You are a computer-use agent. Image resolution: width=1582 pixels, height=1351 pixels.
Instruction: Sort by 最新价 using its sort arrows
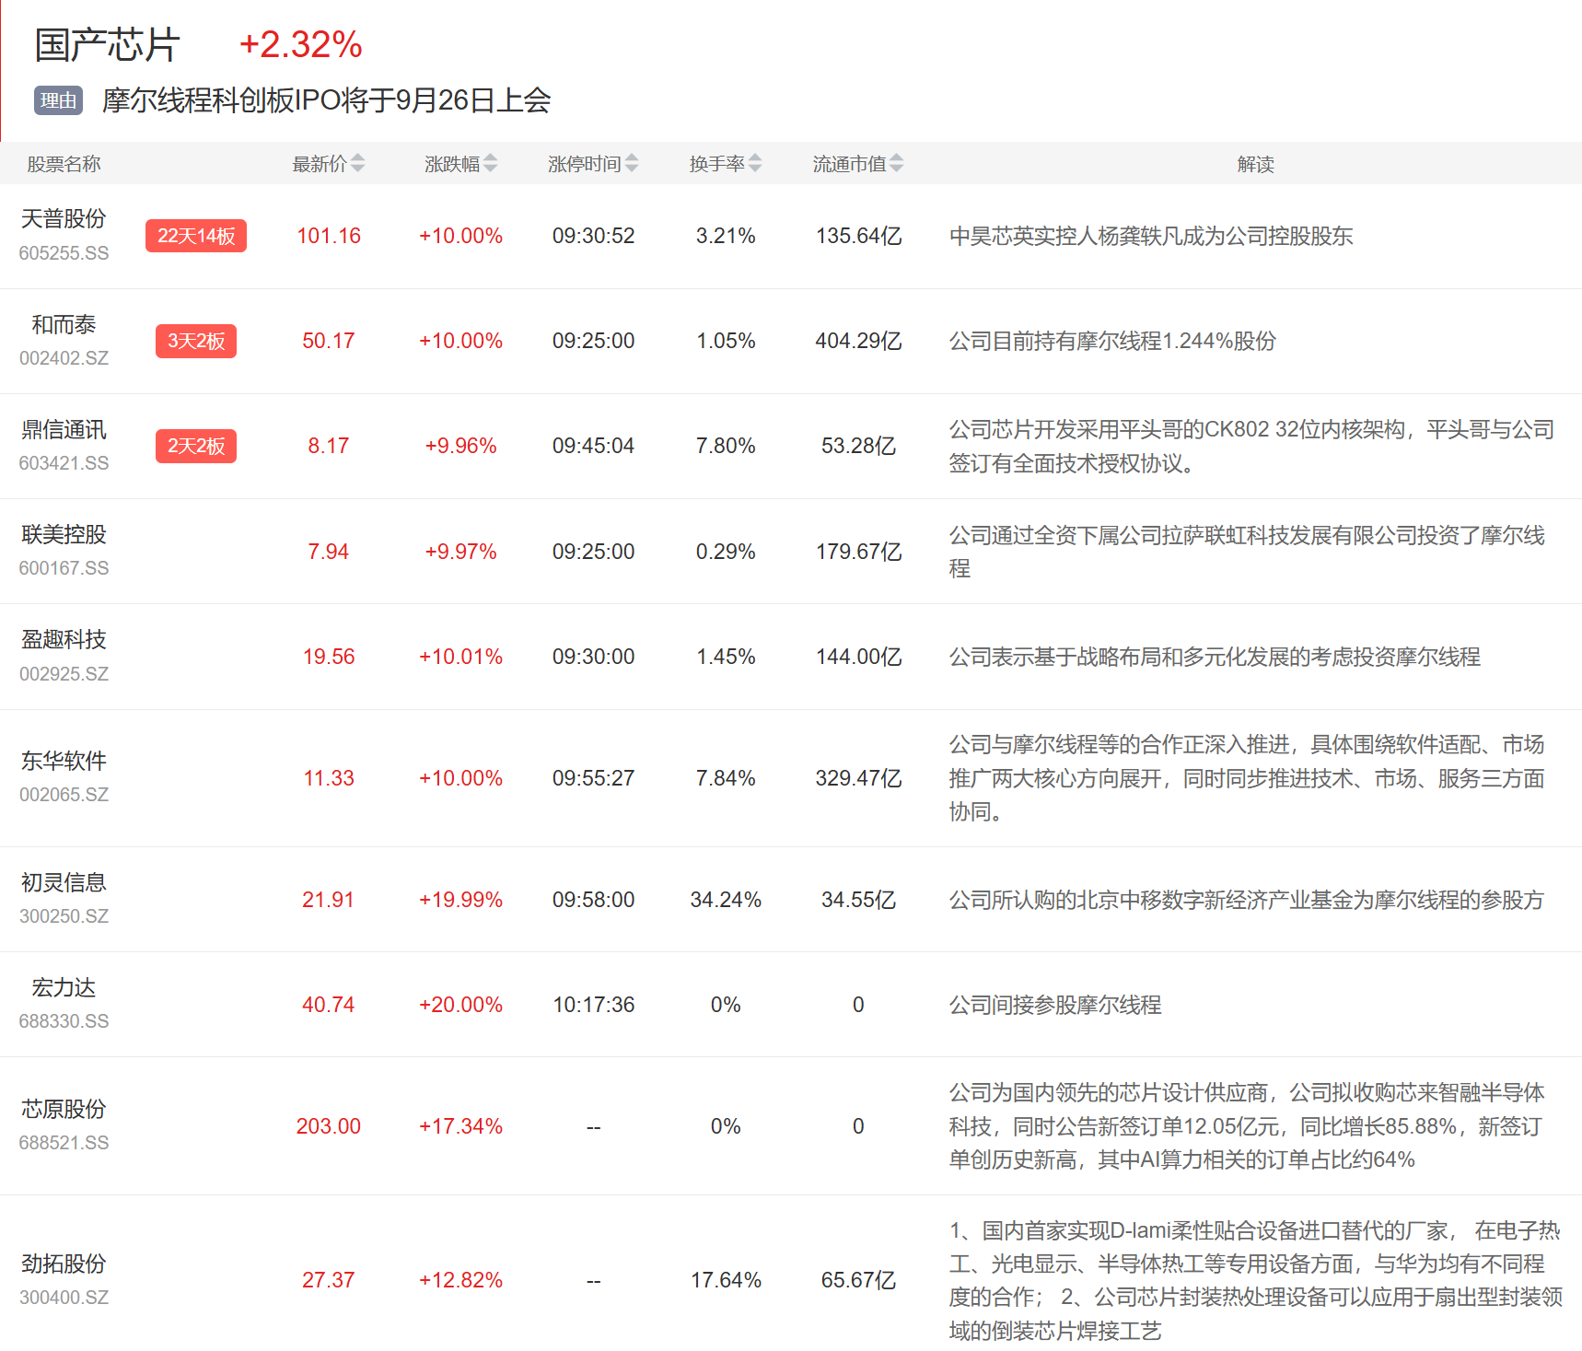(x=357, y=164)
